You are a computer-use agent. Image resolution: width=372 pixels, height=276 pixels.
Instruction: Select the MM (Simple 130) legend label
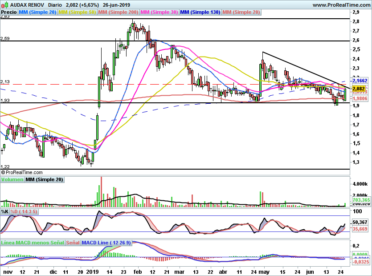click(200, 12)
